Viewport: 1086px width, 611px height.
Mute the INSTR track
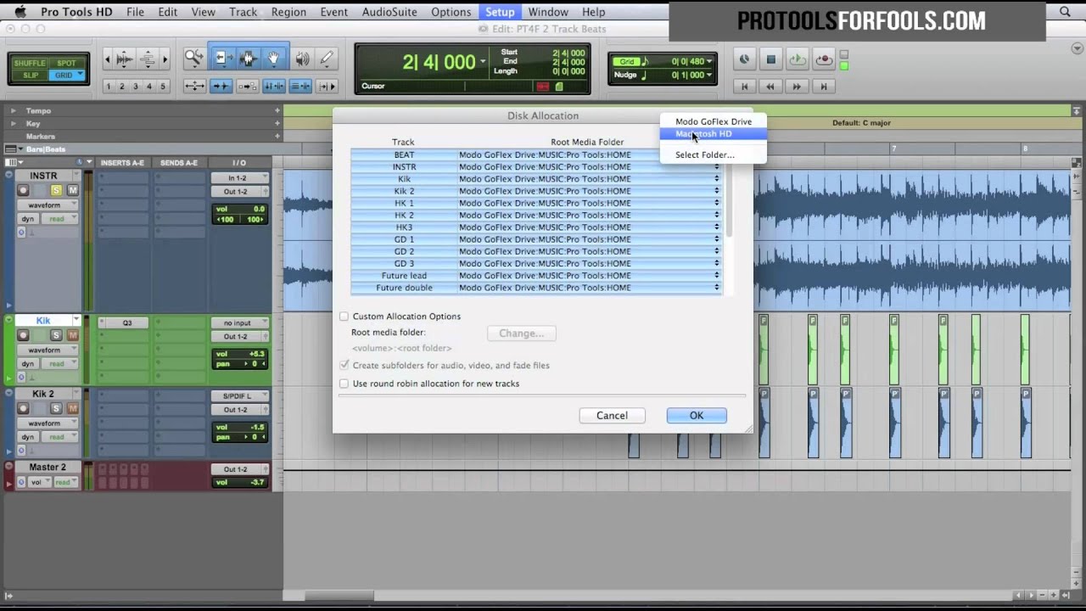(x=72, y=191)
